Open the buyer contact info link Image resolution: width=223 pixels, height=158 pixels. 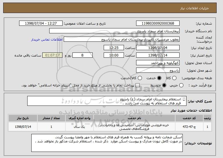point(47,39)
